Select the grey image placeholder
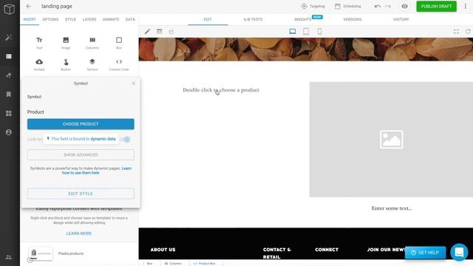 click(x=391, y=140)
